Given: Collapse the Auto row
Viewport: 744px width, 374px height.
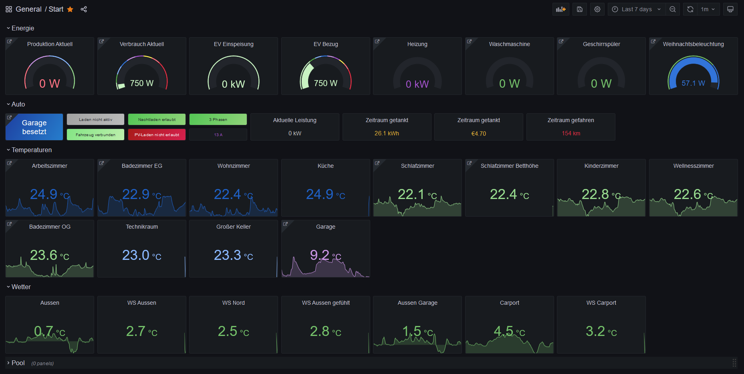Looking at the screenshot, I should [x=16, y=104].
